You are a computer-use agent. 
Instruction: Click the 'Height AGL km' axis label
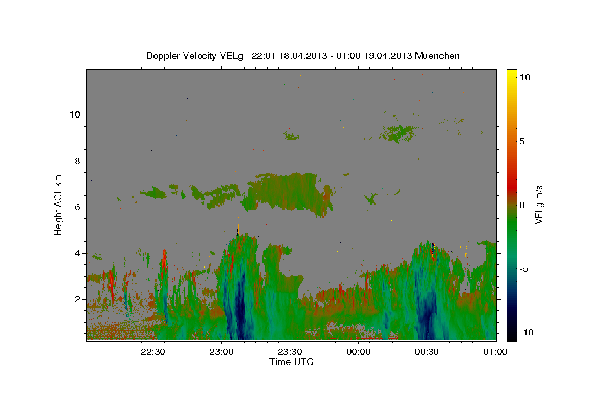tap(59, 204)
